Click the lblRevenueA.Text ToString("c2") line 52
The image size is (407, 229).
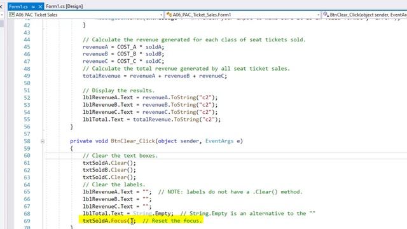click(x=150, y=97)
